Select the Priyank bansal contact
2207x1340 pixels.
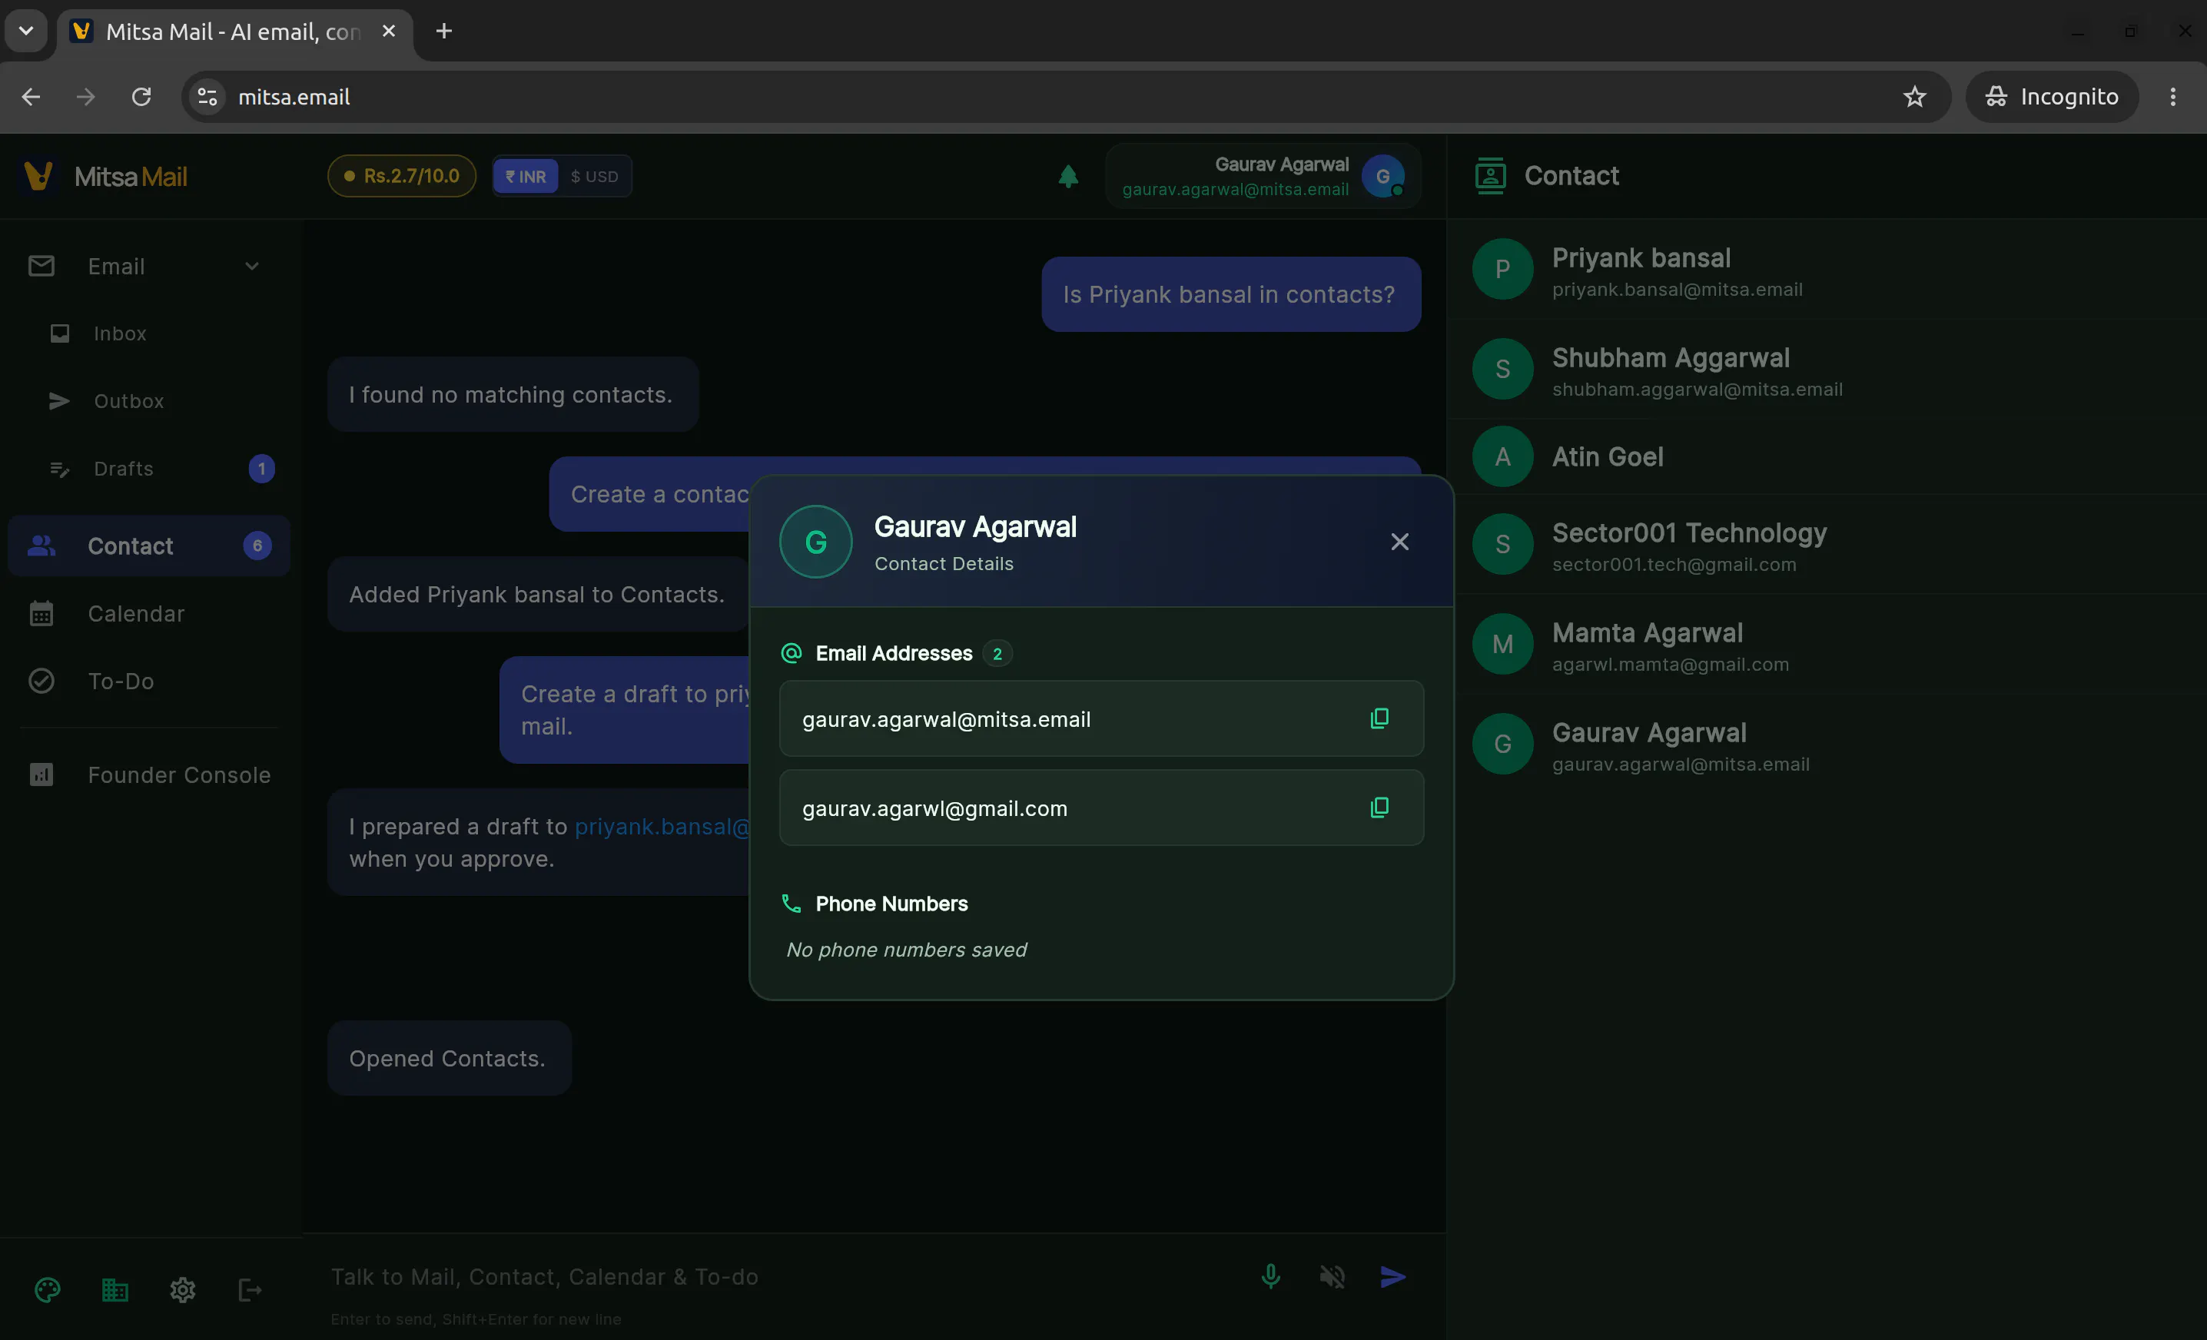pyautogui.click(x=1827, y=269)
